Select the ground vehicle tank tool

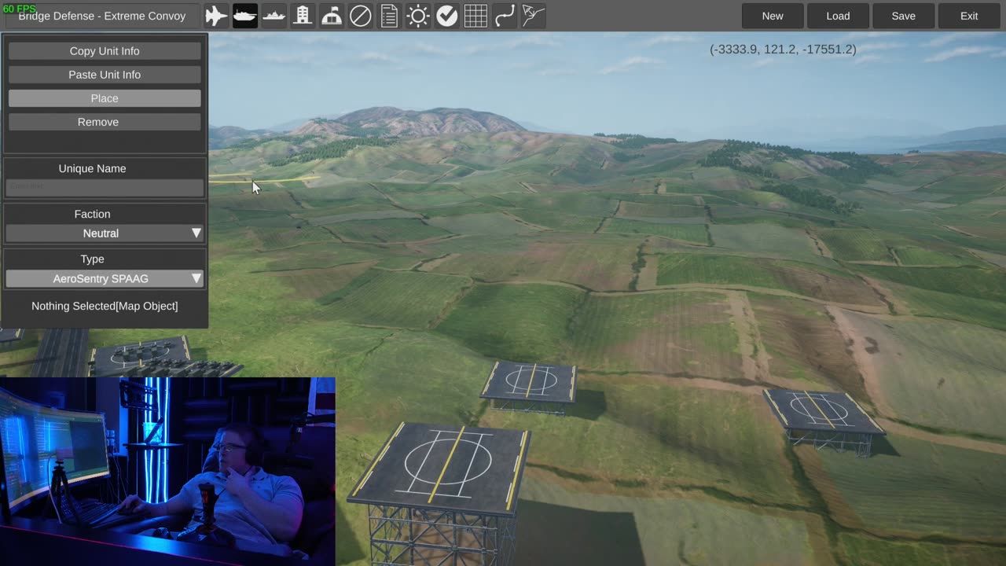245,16
